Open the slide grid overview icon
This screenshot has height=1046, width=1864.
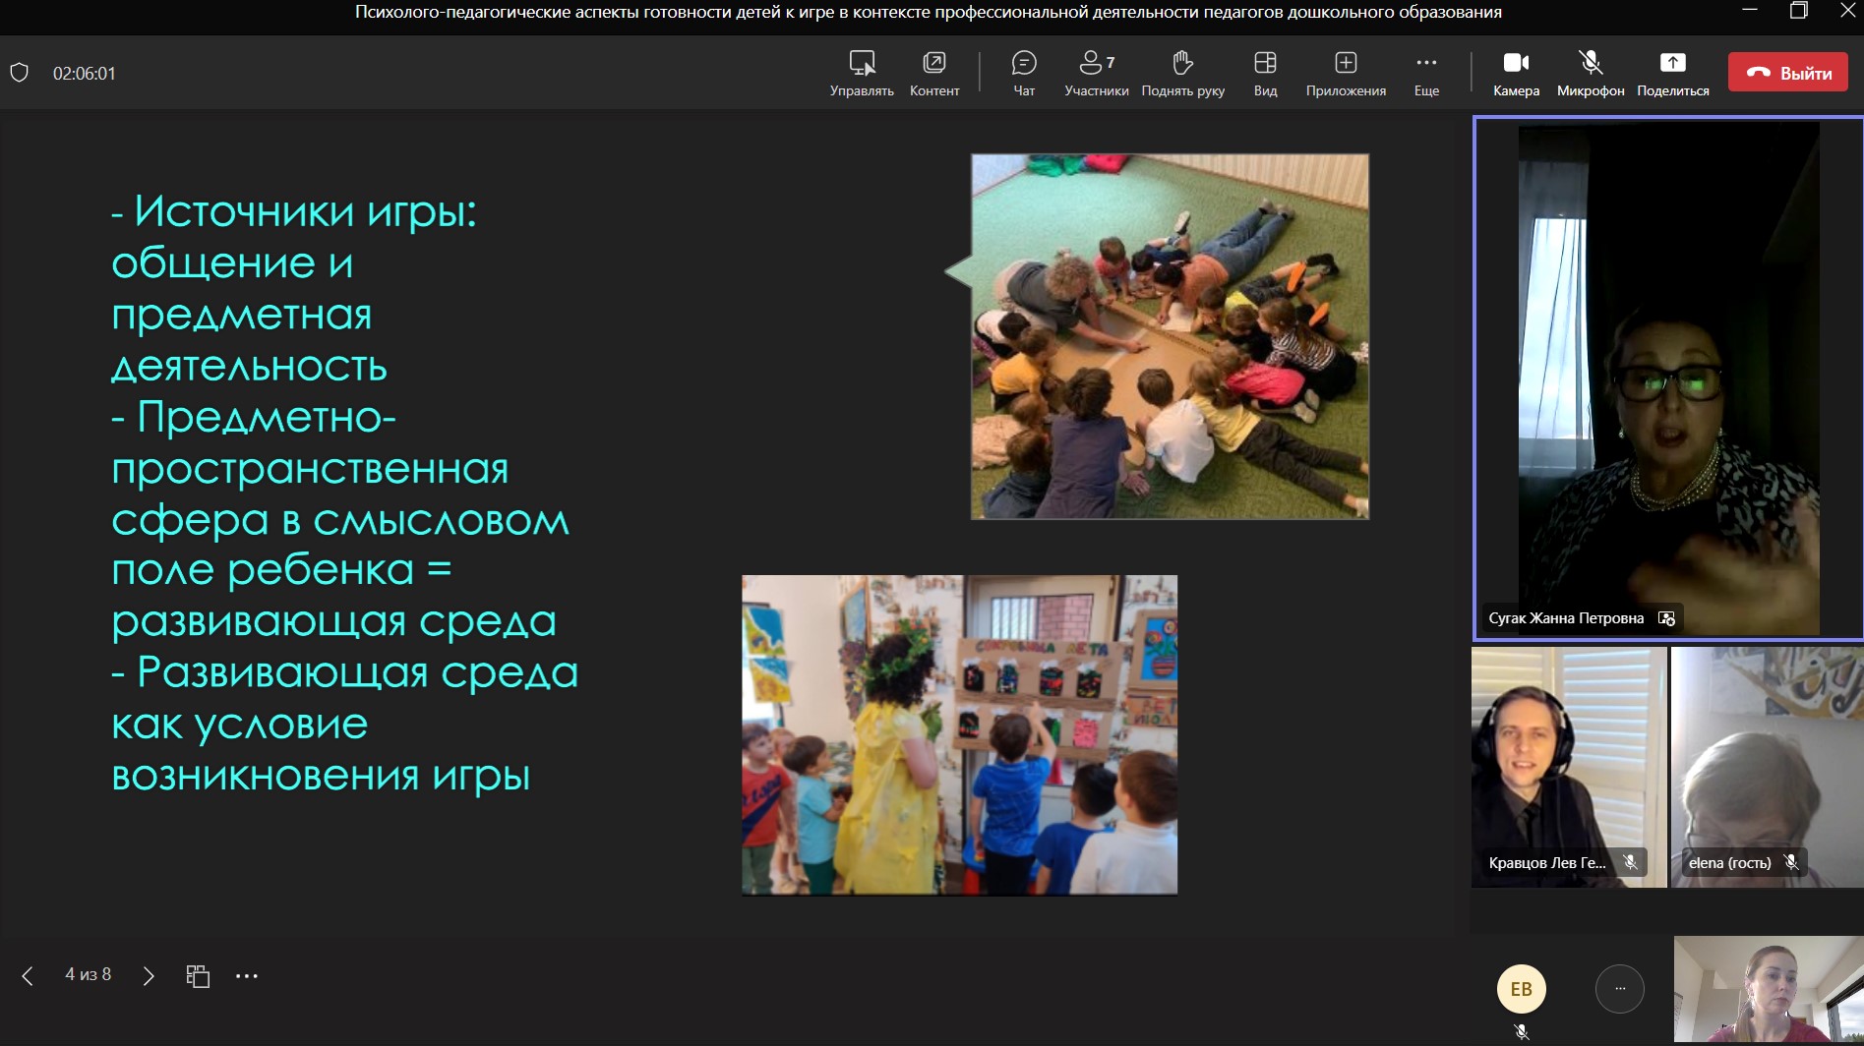[198, 974]
